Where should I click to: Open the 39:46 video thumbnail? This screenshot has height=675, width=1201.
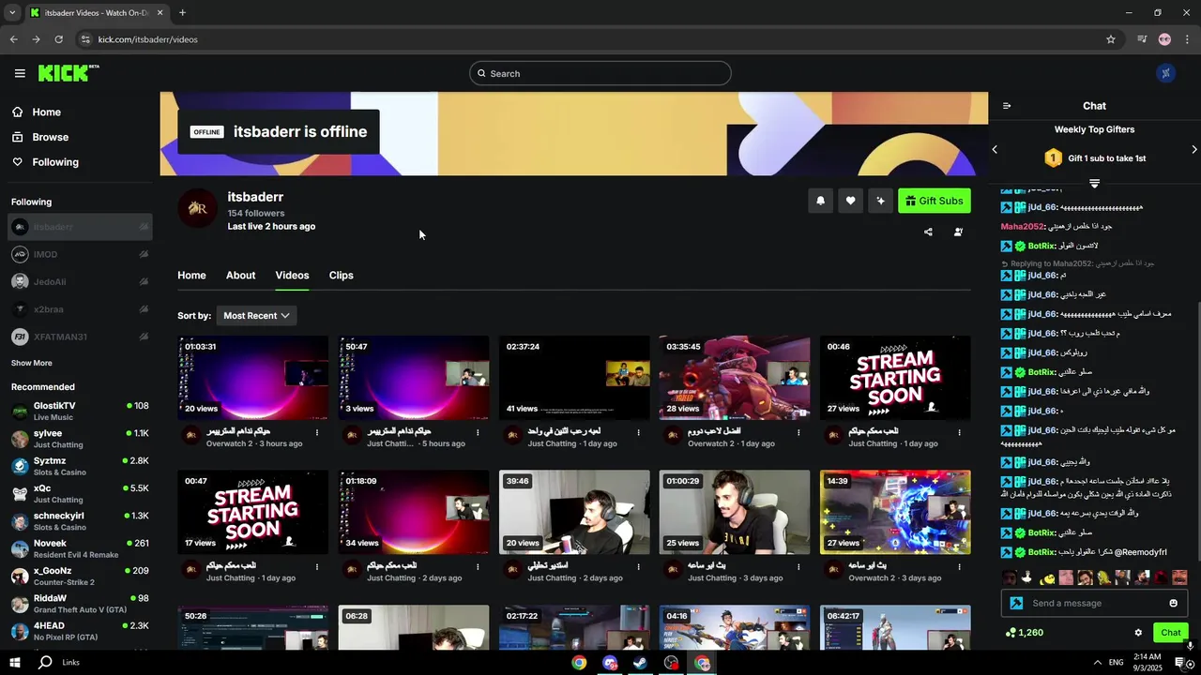(x=574, y=512)
